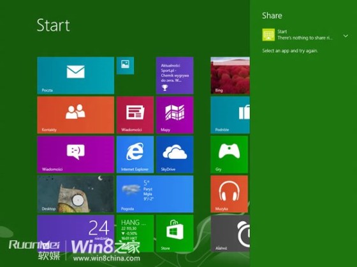The width and height of the screenshot is (357, 267).
Task: Launch Internet Explorer tile
Action: pyautogui.click(x=135, y=154)
